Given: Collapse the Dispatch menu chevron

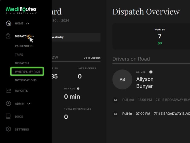Looking at the screenshot, I should point(33,36).
